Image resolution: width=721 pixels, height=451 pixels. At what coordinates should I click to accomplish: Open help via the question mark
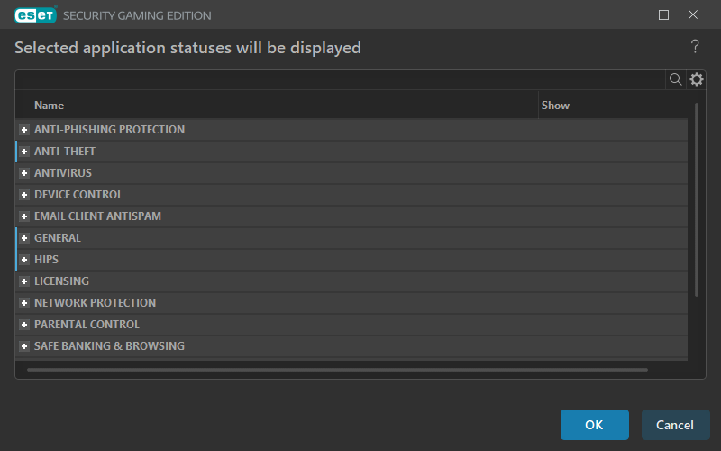(x=695, y=47)
